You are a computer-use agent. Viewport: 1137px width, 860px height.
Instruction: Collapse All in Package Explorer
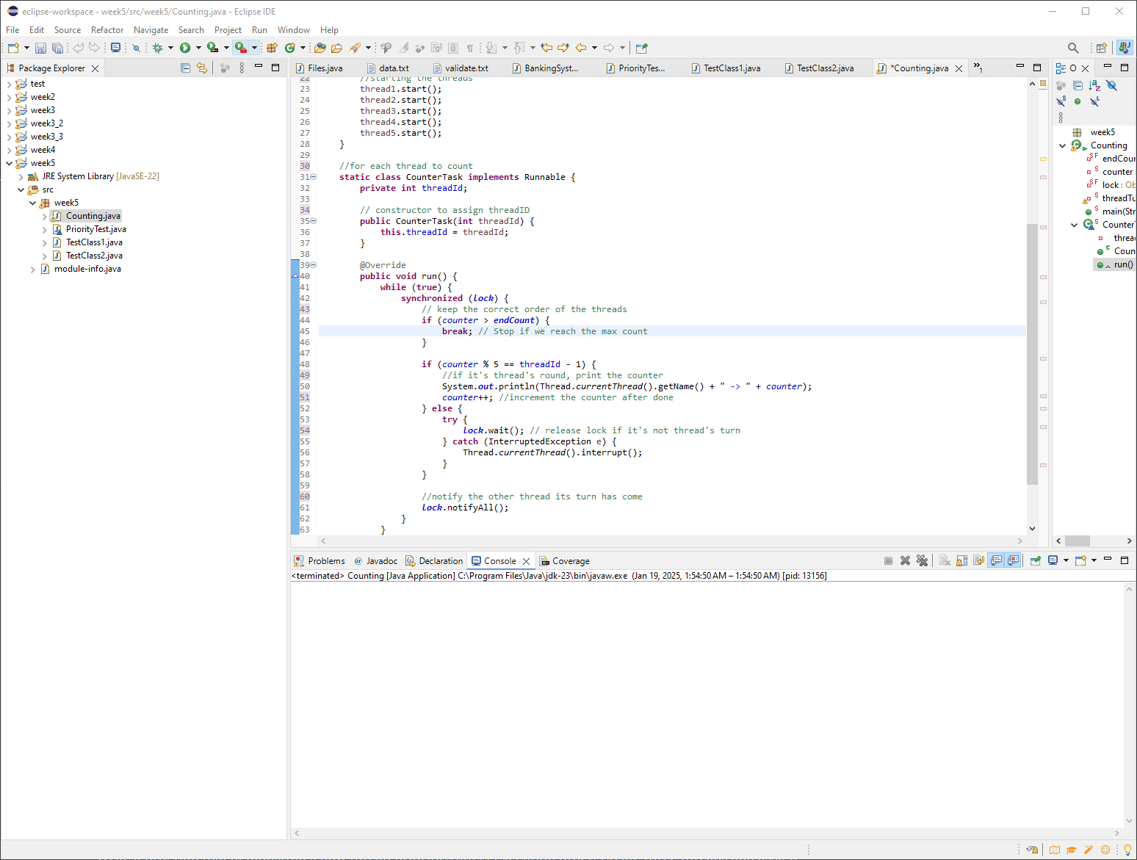click(185, 68)
